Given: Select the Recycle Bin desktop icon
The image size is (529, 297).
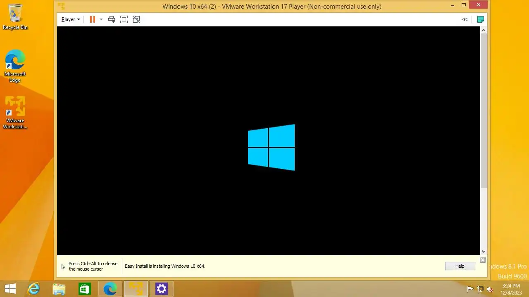Looking at the screenshot, I should pyautogui.click(x=15, y=17).
